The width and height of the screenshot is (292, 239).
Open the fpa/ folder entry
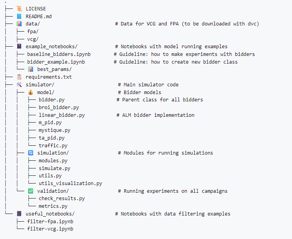(33, 32)
